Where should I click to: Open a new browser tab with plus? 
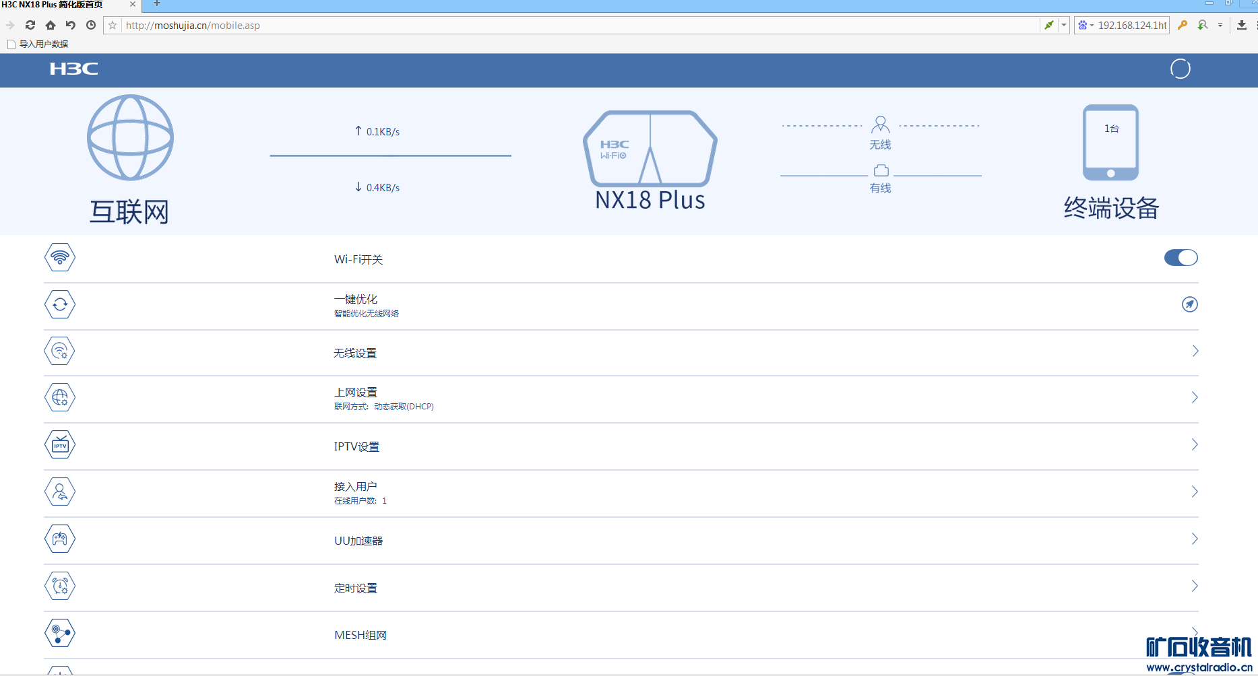click(157, 4)
